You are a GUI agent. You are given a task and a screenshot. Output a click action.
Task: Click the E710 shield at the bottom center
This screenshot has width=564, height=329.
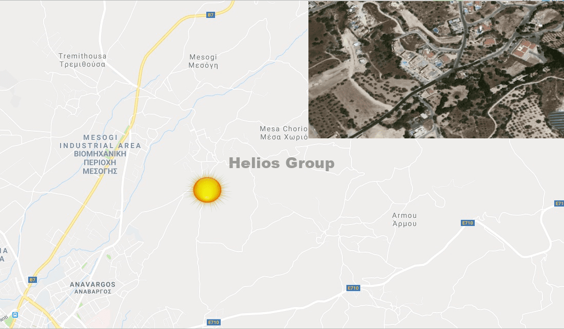pos(353,288)
